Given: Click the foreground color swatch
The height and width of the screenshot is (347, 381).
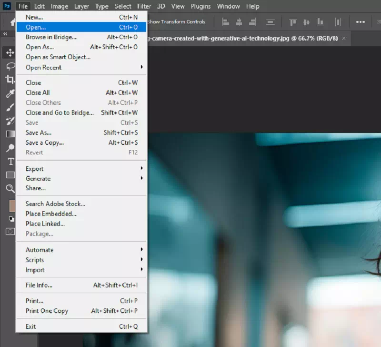Looking at the screenshot, I should click(12, 206).
